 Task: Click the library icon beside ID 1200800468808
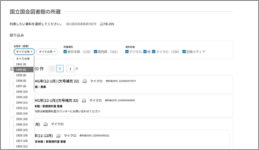point(84,100)
